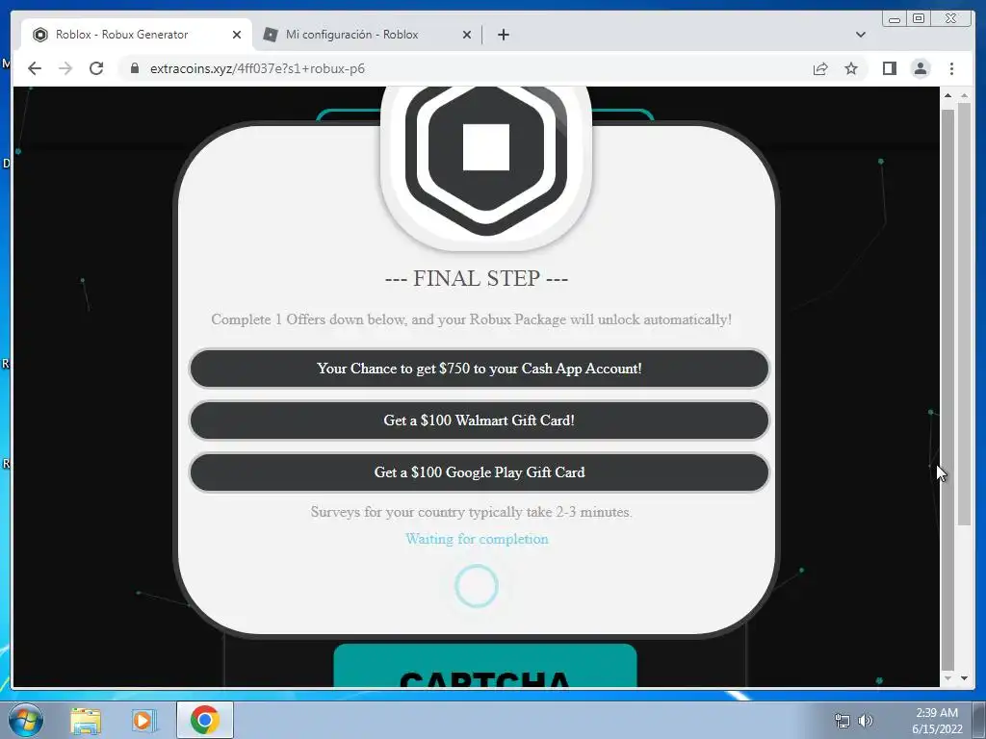The height and width of the screenshot is (739, 986).
Task: Click the Waiting for completion text
Action: 477,539
